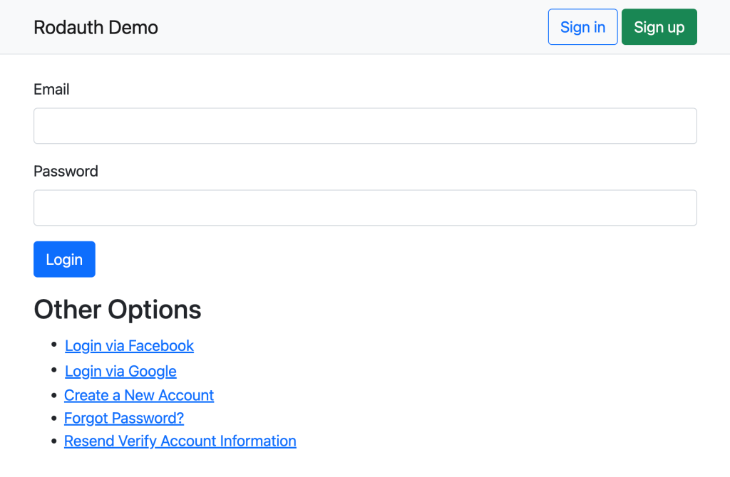Select the Other Options heading
This screenshot has width=730, height=477.
coord(118,310)
